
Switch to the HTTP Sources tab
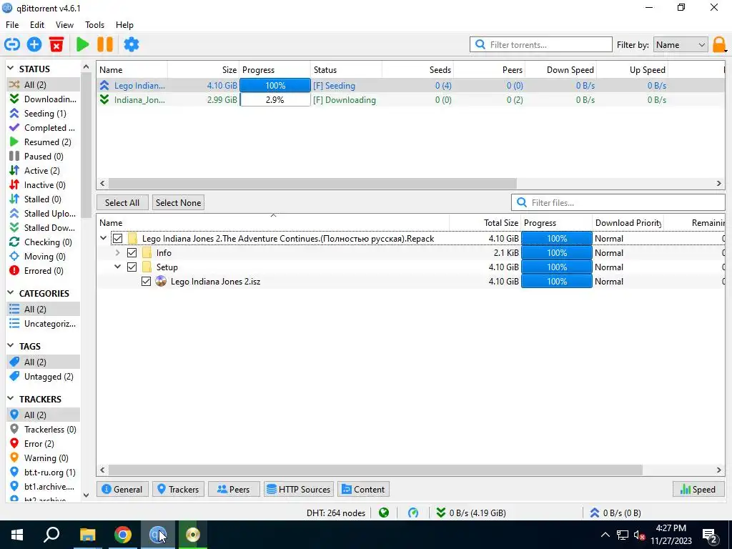(299, 489)
